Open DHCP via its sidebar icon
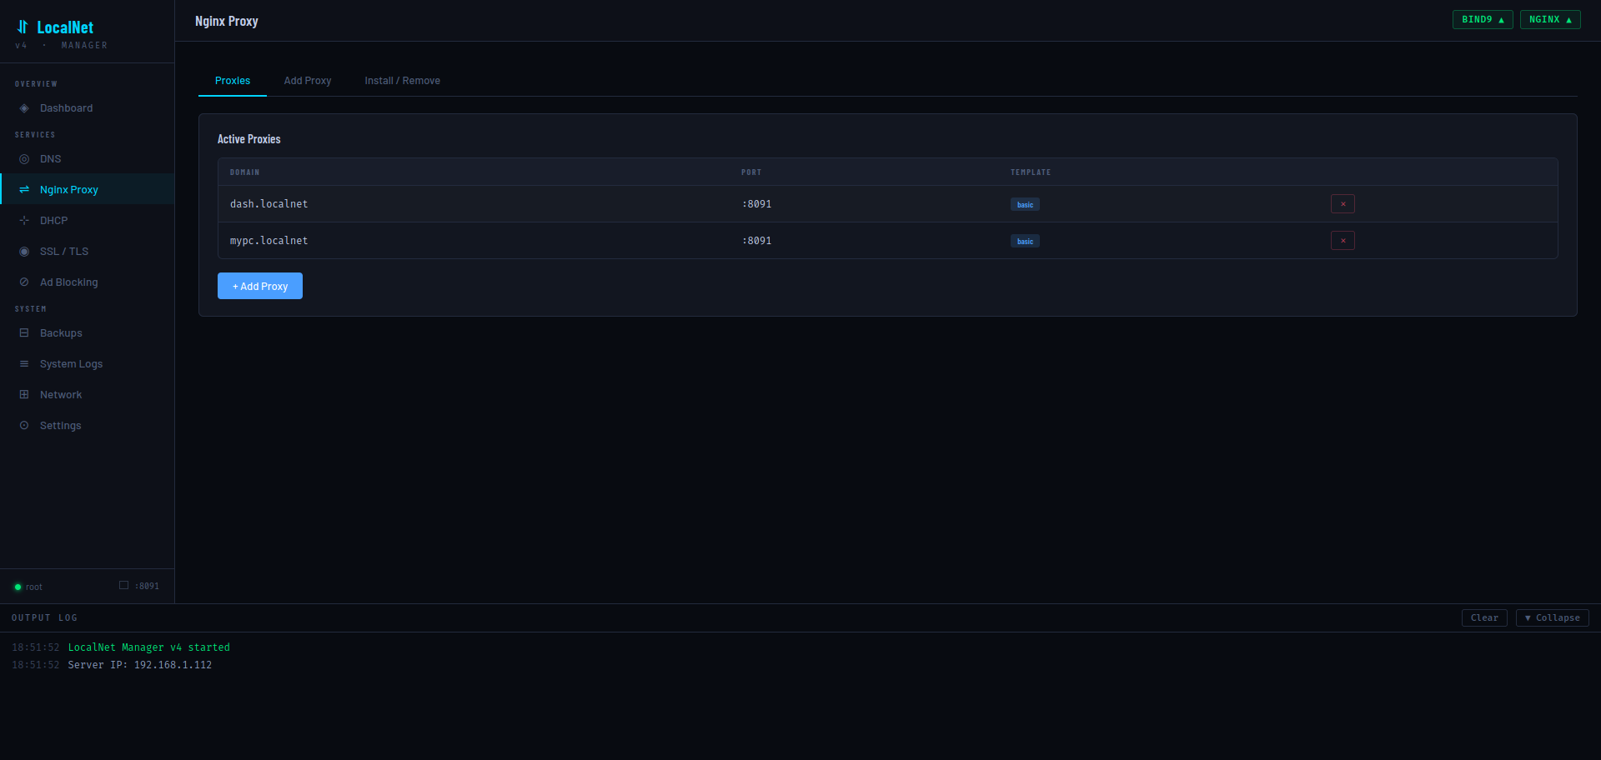 (24, 221)
